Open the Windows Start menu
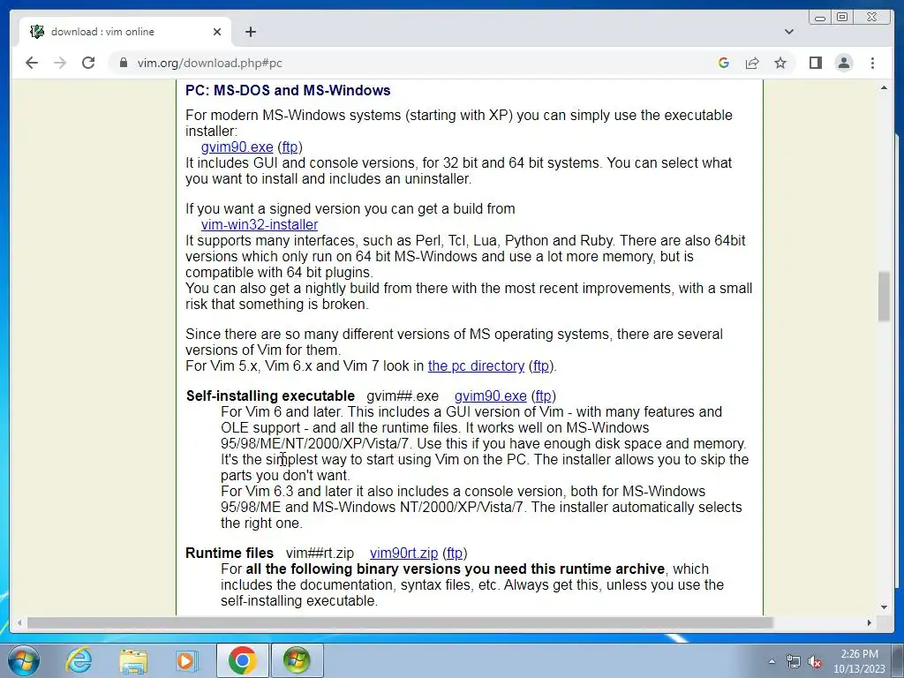 coord(24,660)
